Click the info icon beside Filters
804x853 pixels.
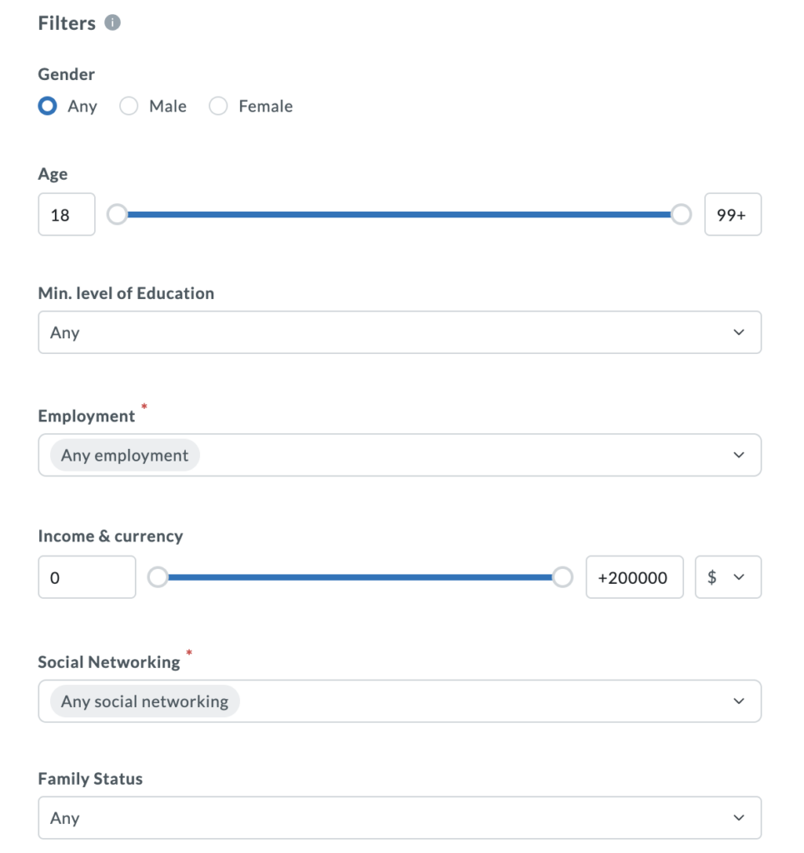(x=112, y=23)
